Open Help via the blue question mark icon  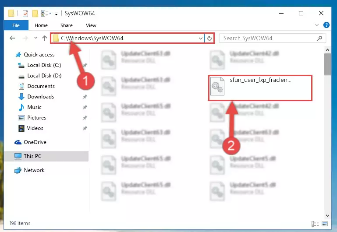point(326,25)
